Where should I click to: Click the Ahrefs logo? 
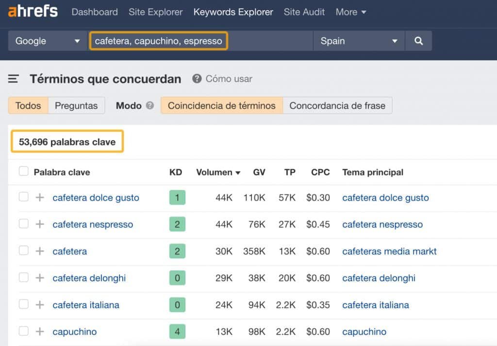[33, 11]
